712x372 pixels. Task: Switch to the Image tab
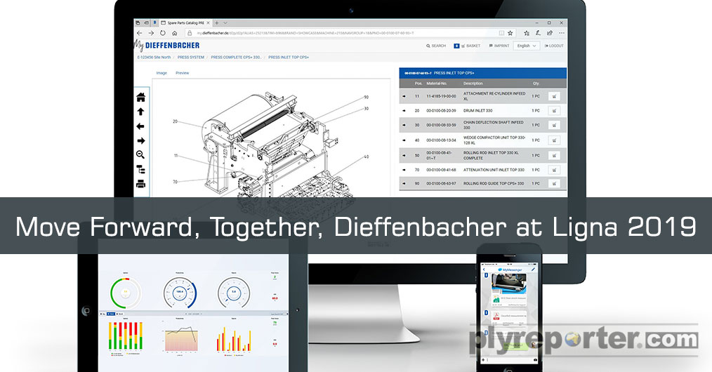(x=161, y=73)
